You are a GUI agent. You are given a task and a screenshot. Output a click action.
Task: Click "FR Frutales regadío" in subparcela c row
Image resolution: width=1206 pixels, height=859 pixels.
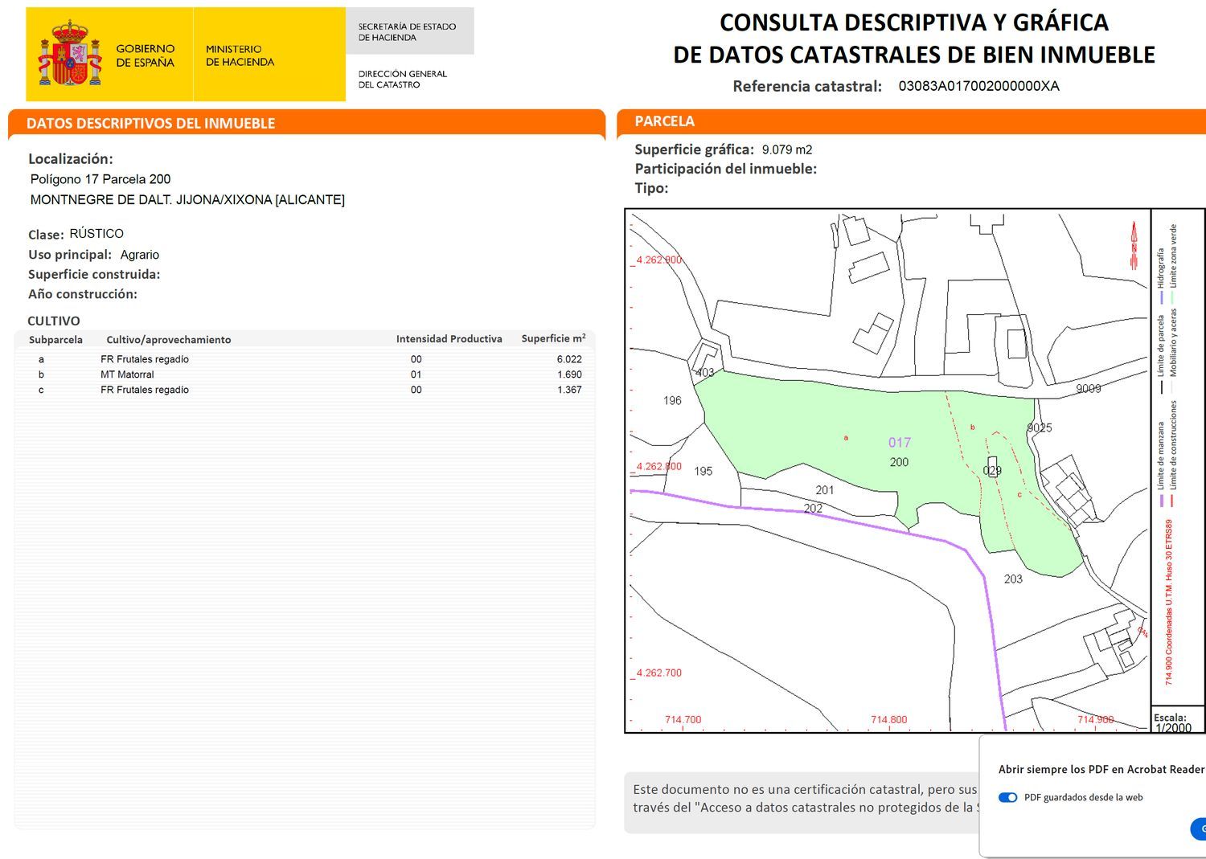[145, 390]
